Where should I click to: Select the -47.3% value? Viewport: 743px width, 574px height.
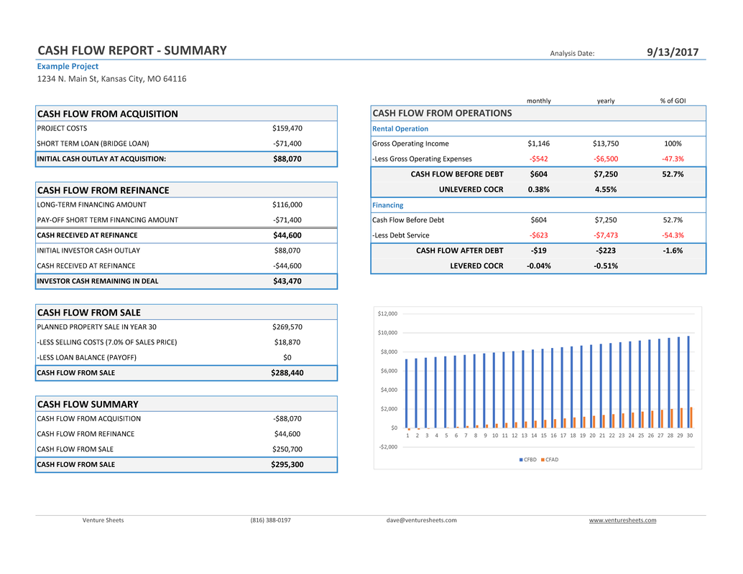tap(673, 159)
